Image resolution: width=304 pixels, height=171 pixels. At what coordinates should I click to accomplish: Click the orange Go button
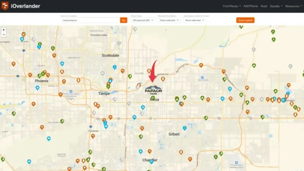point(123,20)
